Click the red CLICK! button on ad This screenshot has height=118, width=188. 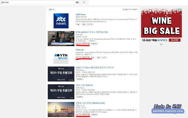pos(175,40)
